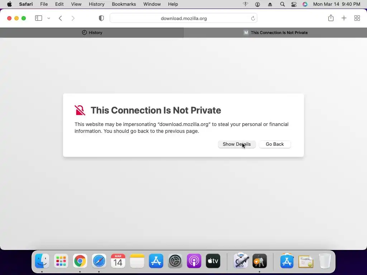This screenshot has height=275, width=367.
Task: Toggle the Safari sidebar button
Action: pyautogui.click(x=38, y=18)
